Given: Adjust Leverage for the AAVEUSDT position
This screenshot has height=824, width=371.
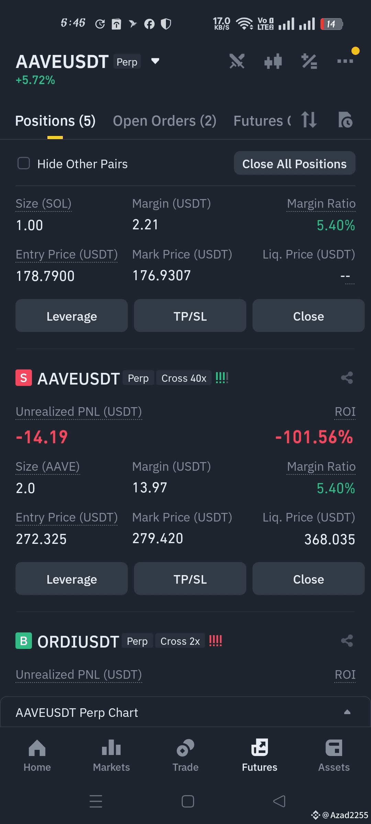Looking at the screenshot, I should [x=71, y=579].
